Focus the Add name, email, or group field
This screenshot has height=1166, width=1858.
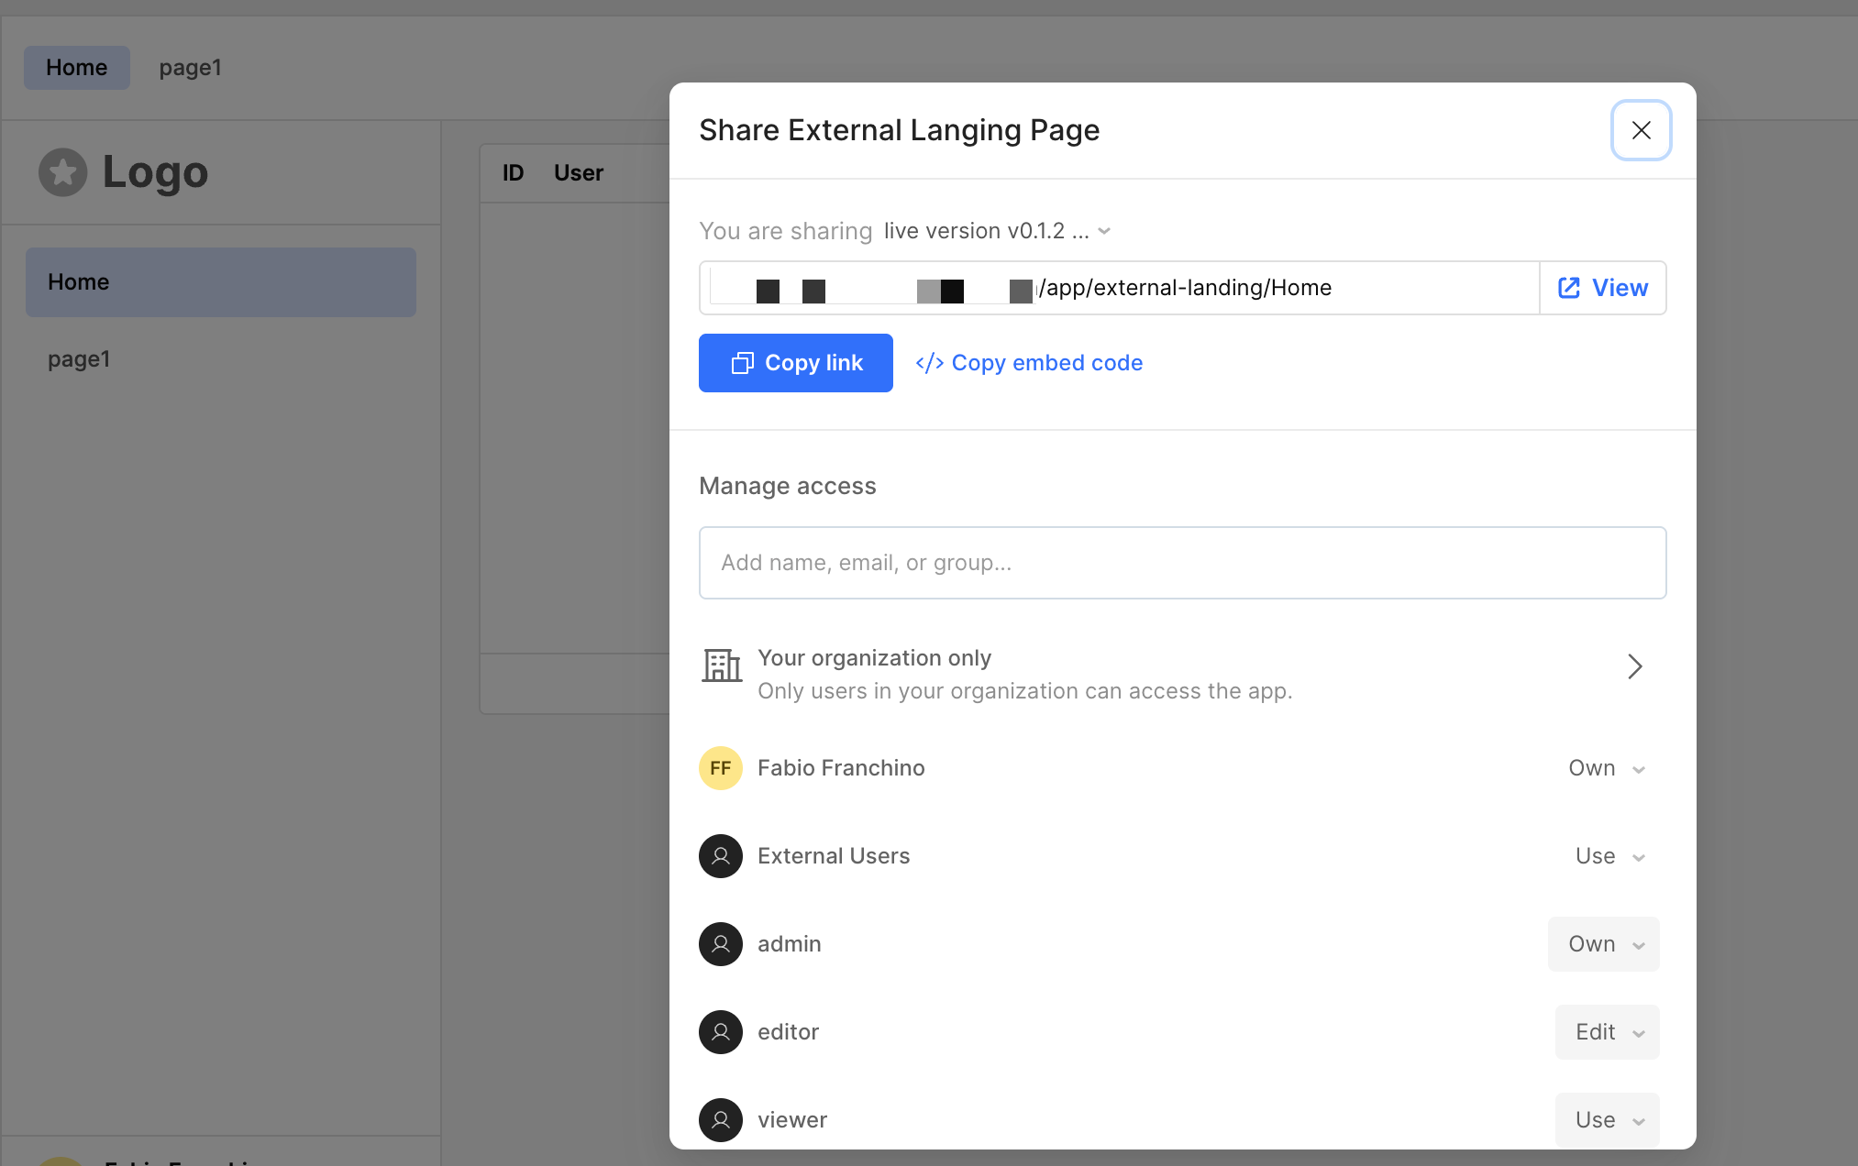(x=1182, y=563)
